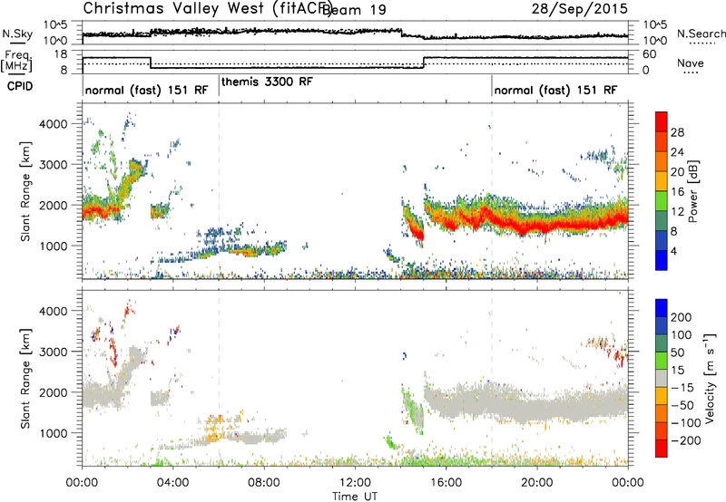Screen dimensions: 726x502
Task: Click the velocity panel 'Slant Range [km]' label
Action: tap(25, 379)
